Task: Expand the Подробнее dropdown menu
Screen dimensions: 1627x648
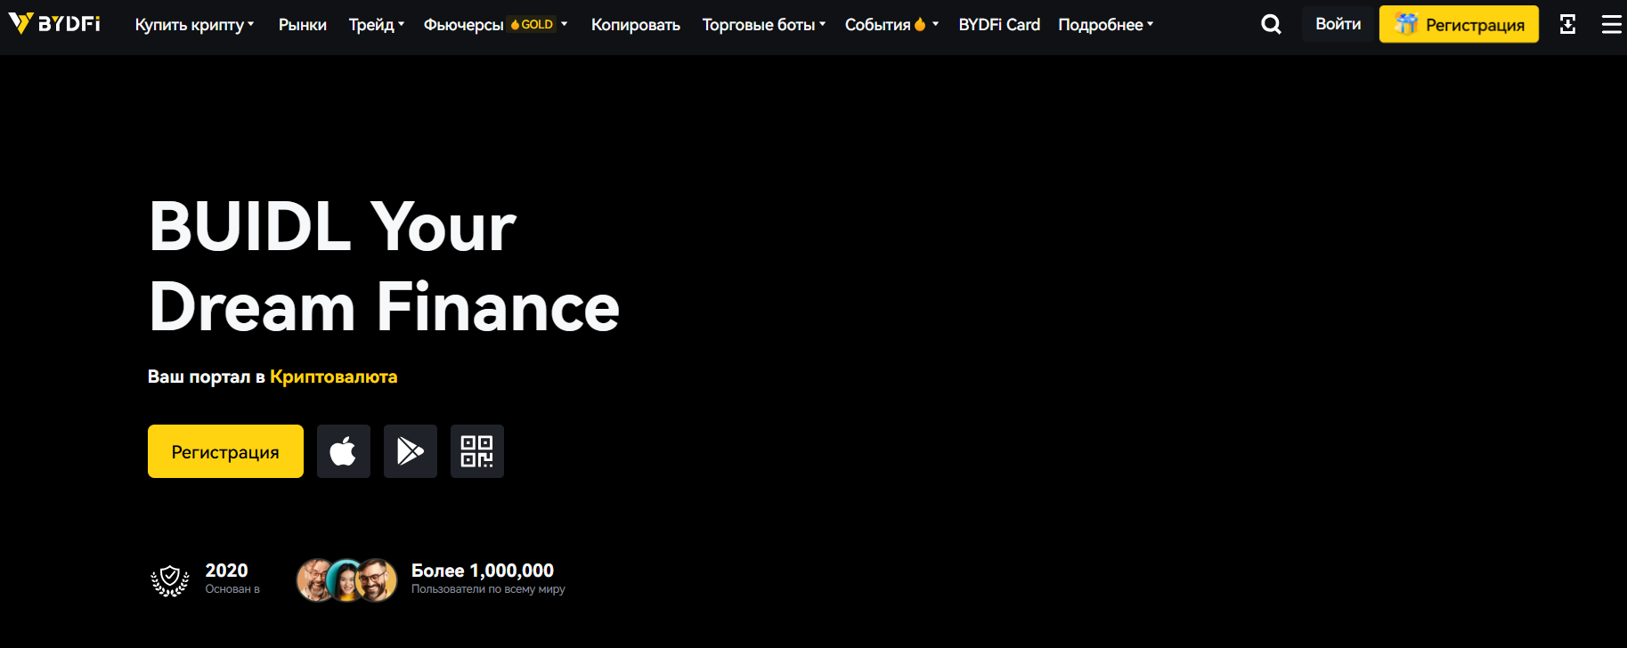Action: (x=1106, y=25)
